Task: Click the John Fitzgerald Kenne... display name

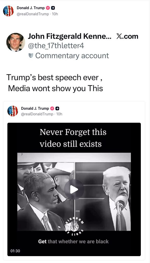Action: coord(70,36)
